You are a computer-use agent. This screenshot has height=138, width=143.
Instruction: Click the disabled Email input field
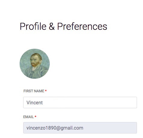[80, 128]
